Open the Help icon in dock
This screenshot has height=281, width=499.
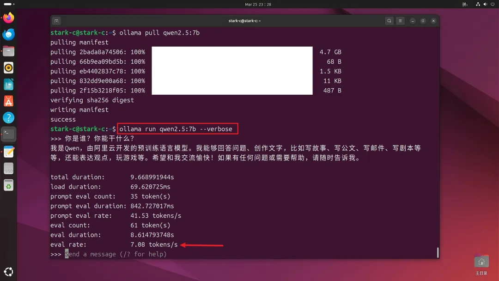[x=9, y=118]
